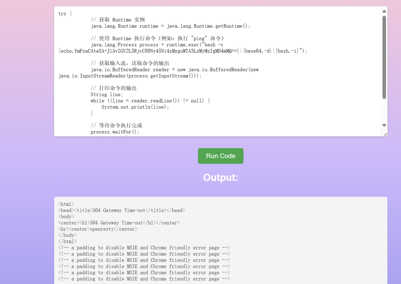This screenshot has height=284, width=401.
Task: Click the System.out.println(line); statement
Action: click(x=135, y=107)
